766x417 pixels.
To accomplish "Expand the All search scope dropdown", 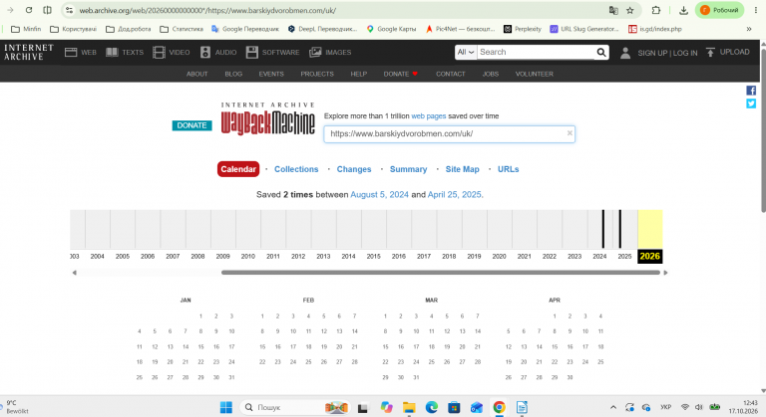I will tap(466, 52).
